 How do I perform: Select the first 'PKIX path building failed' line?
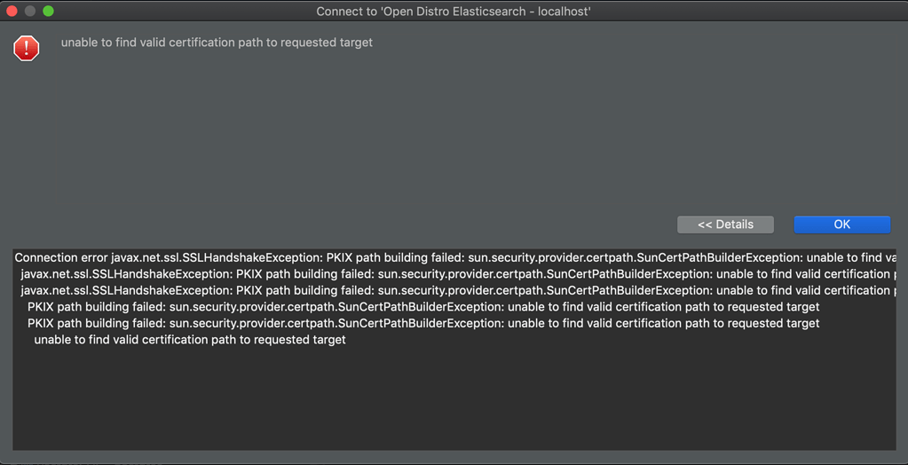click(423, 307)
